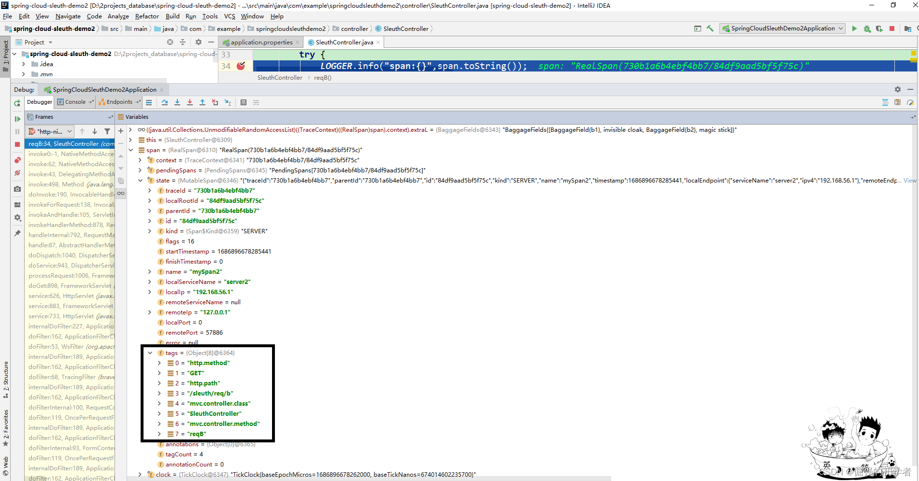Open Project panel settings gear icon
The width and height of the screenshot is (919, 481).
tap(198, 42)
